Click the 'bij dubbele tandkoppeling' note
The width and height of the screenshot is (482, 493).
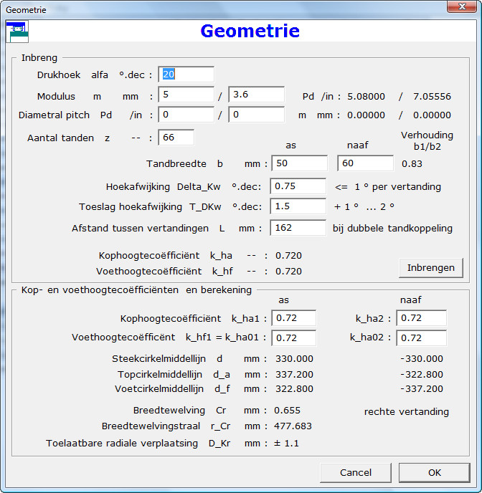[x=392, y=229]
